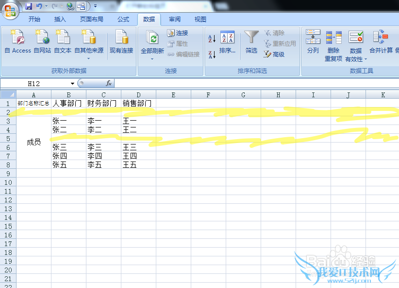
Task: Click 数据有效性 data validation icon
Action: tap(356, 37)
